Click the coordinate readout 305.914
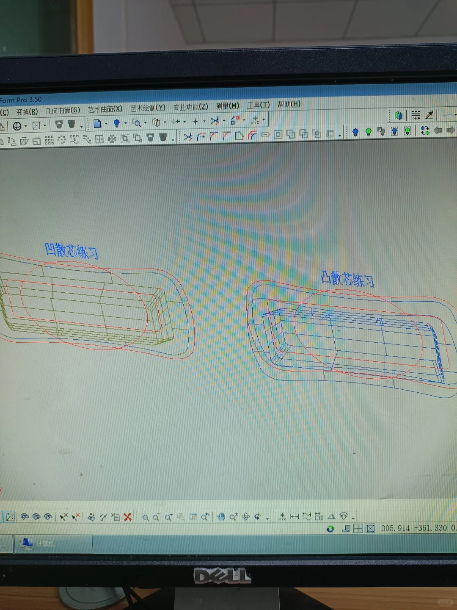Screen dimensions: 457x610 (x=396, y=528)
